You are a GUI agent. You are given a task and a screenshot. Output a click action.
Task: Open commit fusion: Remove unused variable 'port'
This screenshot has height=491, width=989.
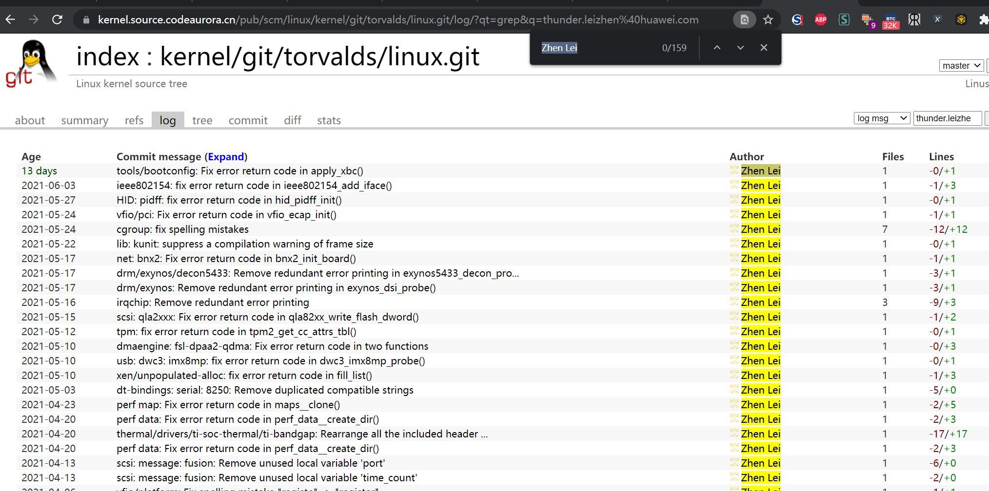tap(251, 463)
